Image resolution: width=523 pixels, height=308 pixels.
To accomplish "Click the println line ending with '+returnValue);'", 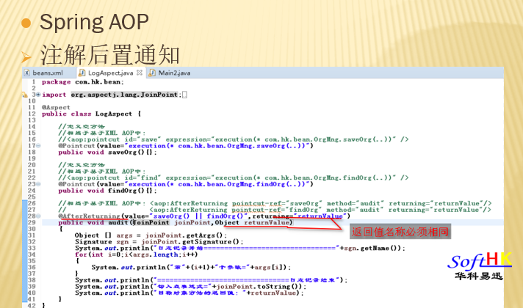I will (x=190, y=293).
